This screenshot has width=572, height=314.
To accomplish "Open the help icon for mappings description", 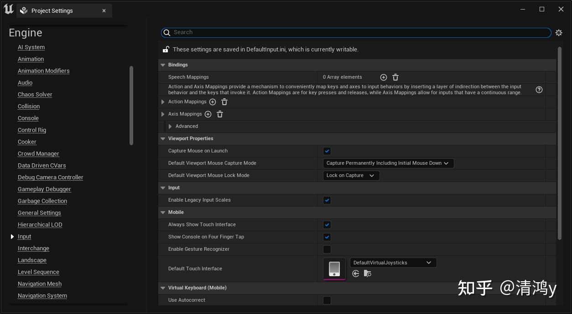I will (539, 90).
